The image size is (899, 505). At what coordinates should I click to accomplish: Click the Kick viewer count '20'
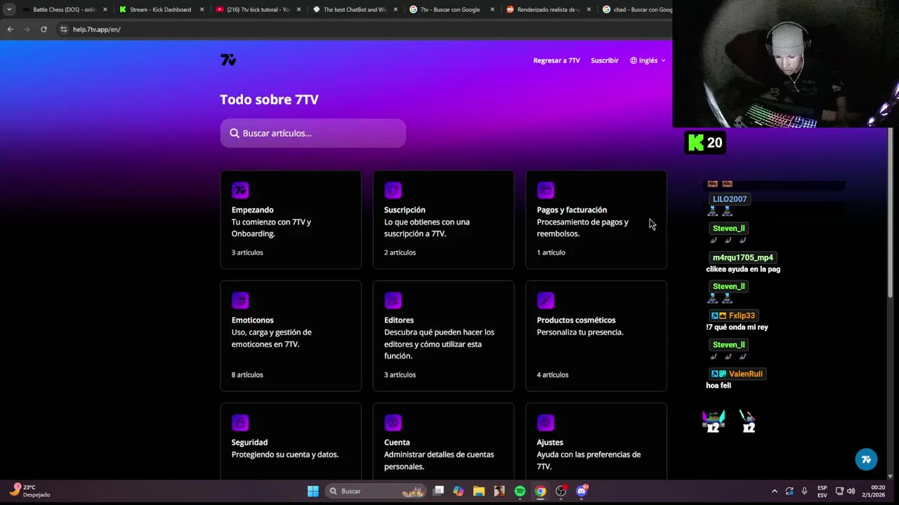pos(714,143)
